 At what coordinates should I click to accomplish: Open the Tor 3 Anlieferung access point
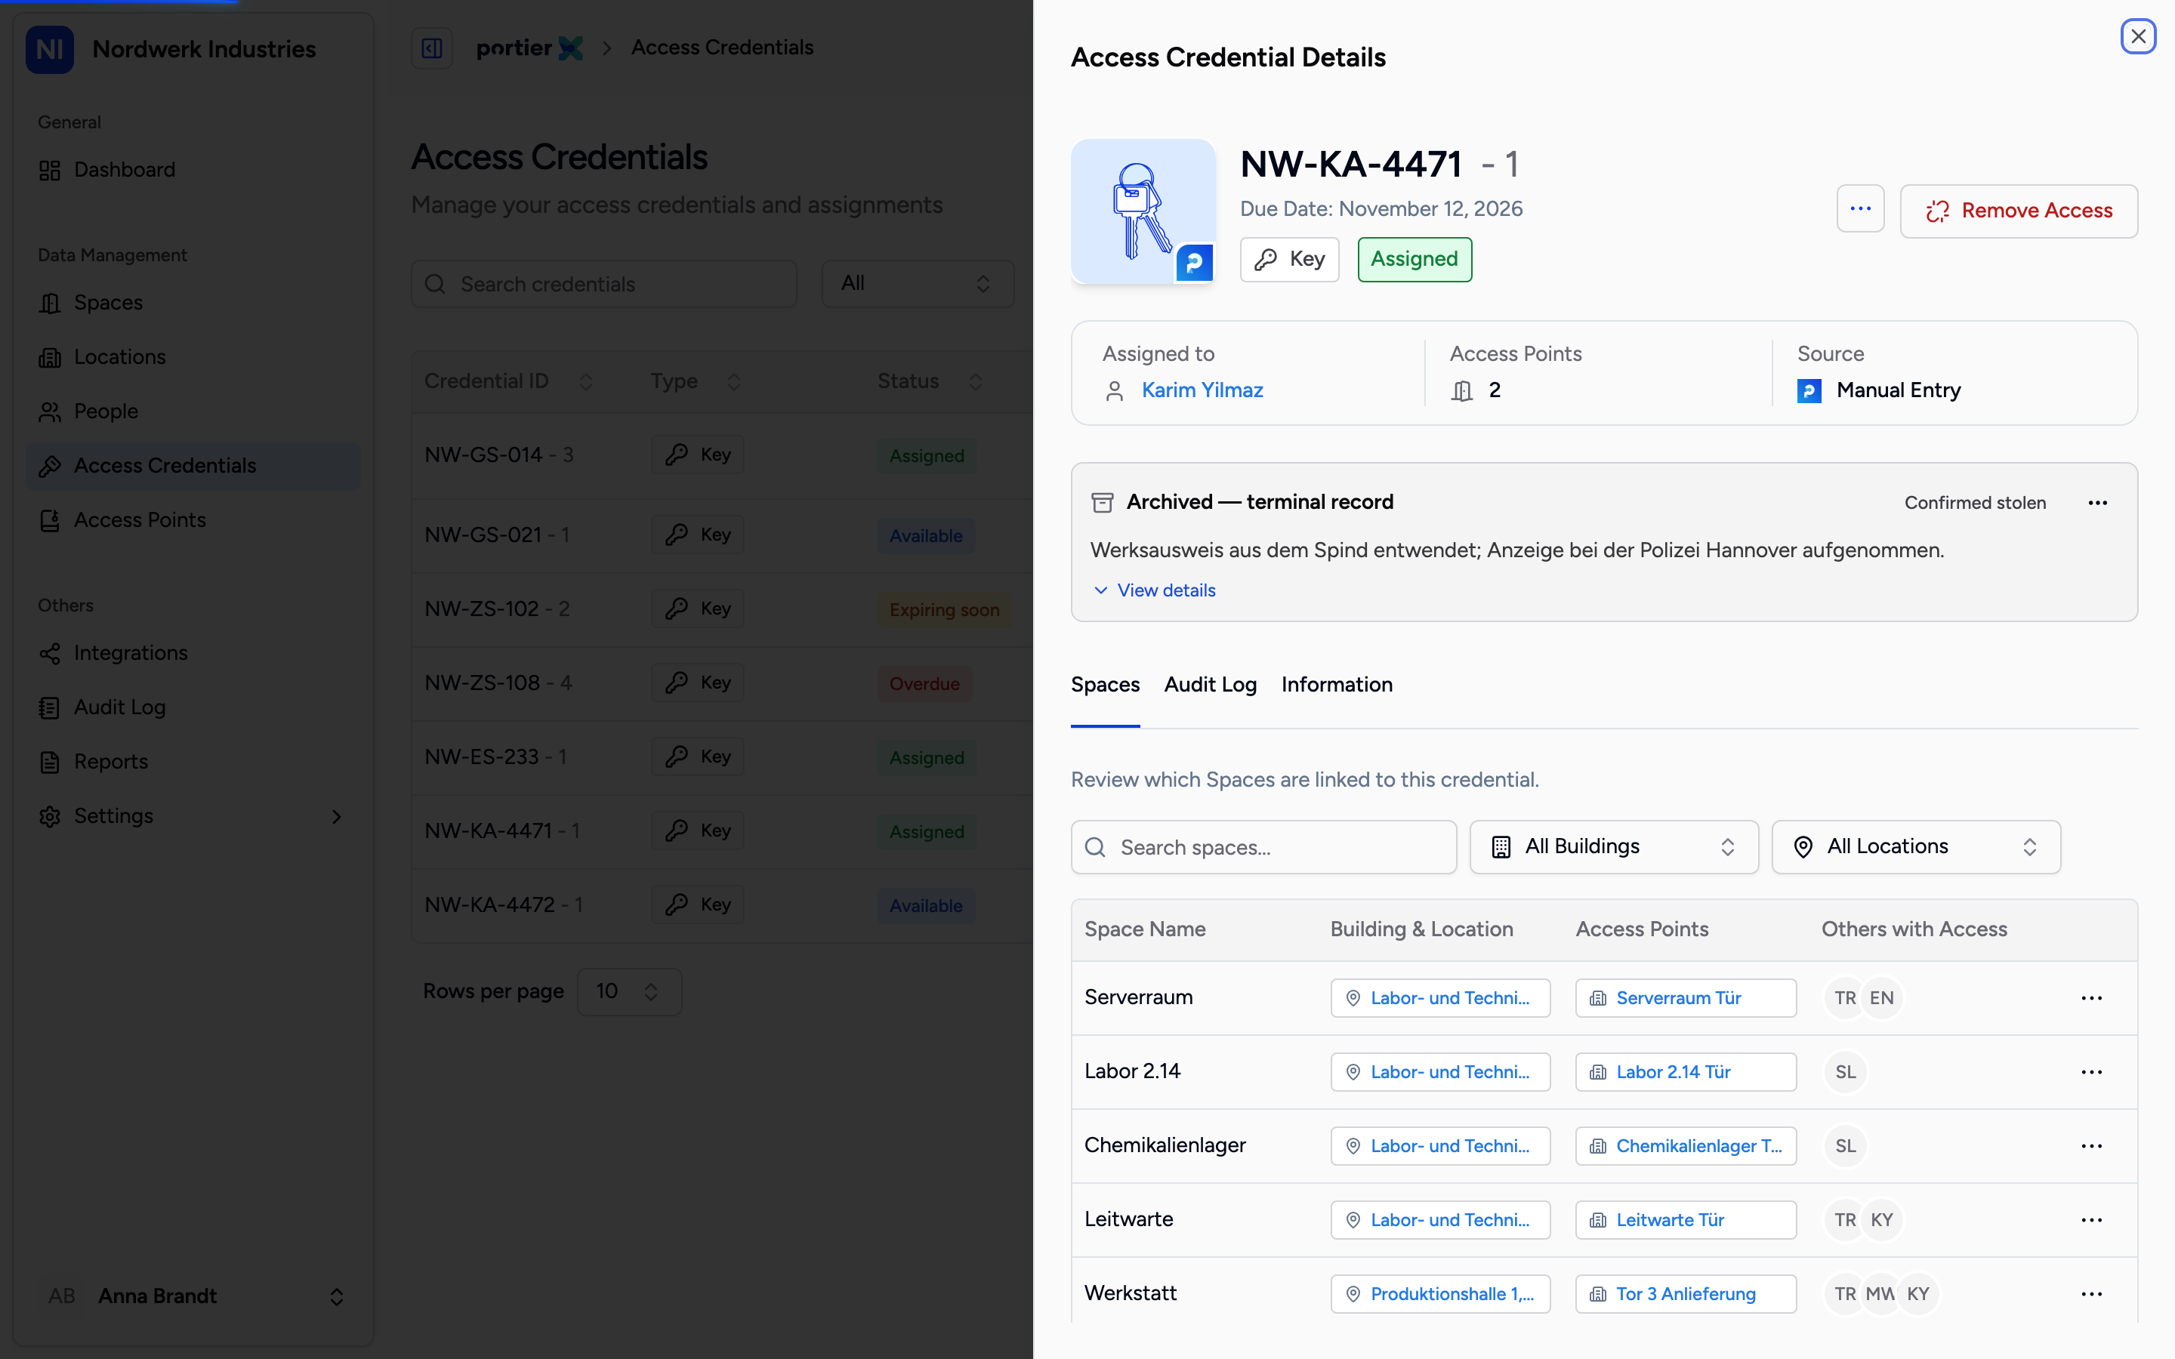tap(1685, 1294)
